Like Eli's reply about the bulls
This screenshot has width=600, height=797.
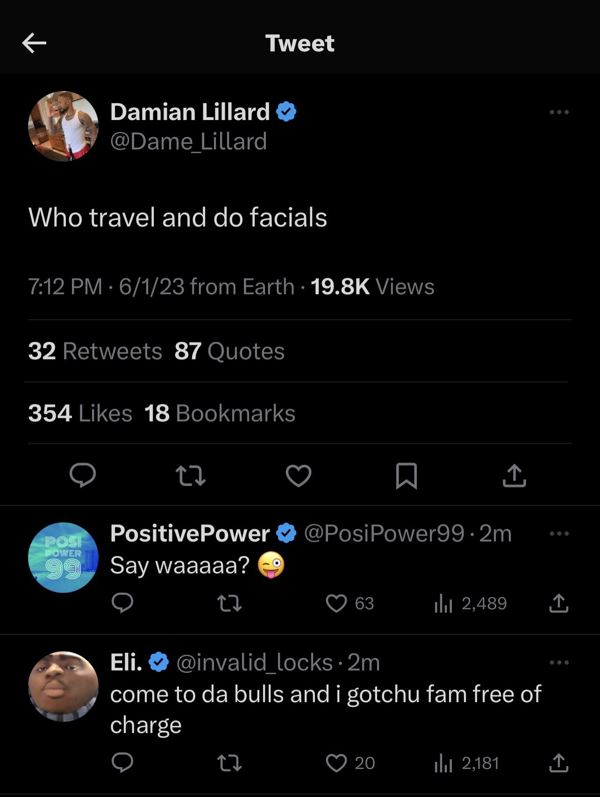coord(337,763)
